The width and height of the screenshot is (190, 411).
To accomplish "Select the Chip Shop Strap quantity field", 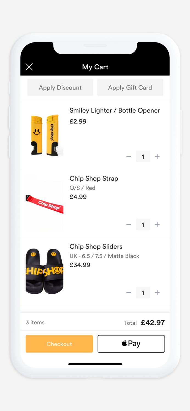I will 143,224.
